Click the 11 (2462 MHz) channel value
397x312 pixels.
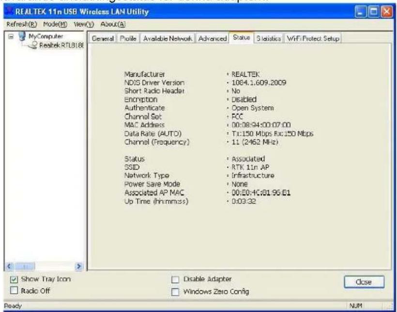255,142
